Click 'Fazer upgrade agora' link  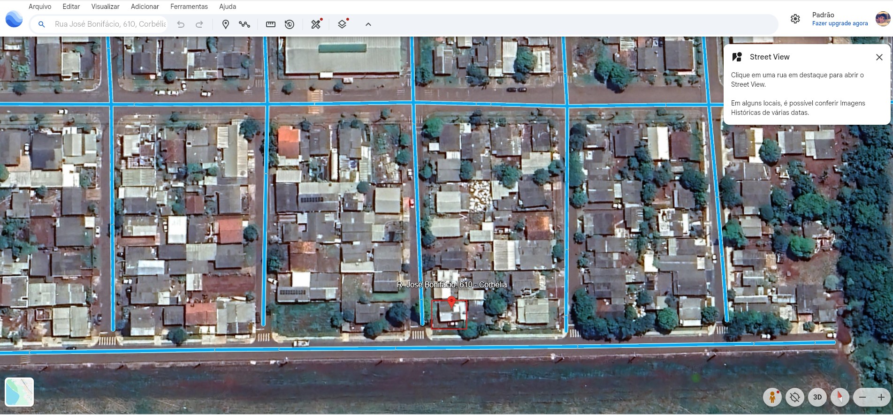pos(840,23)
